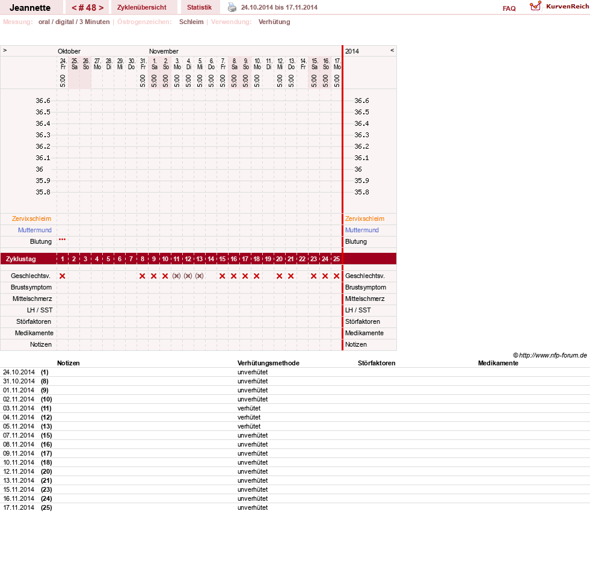Screen dimensions: 590x567
Task: Click protected (x) mark on cycle day 13
Action: (x=200, y=276)
